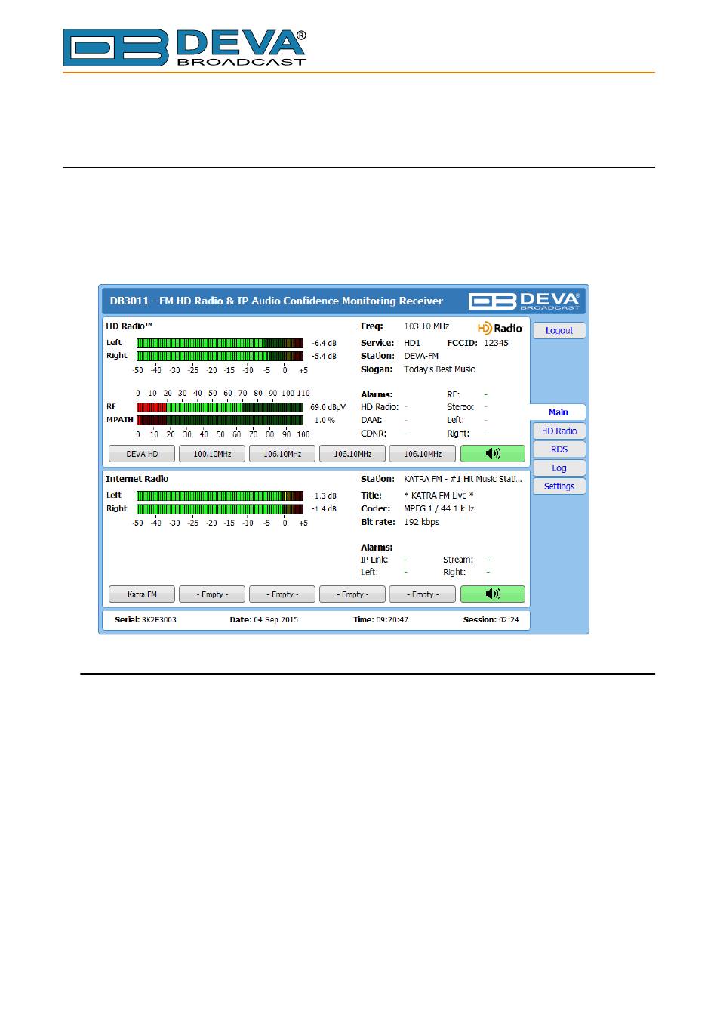Screen dimensions: 717x1022
Task: Click the "Stereo:" alarm label
Action: pos(460,407)
